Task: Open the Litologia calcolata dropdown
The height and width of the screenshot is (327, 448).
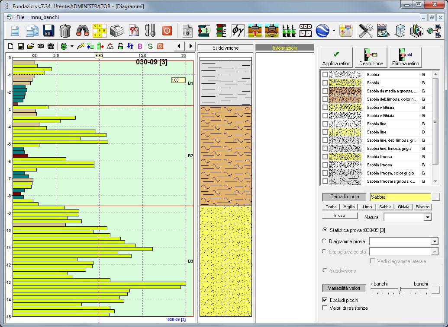Action: [x=435, y=252]
